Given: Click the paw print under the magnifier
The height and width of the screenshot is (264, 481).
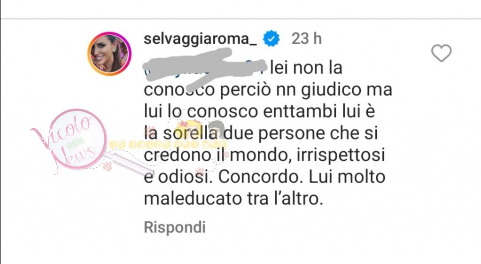Looking at the screenshot, I should [108, 166].
